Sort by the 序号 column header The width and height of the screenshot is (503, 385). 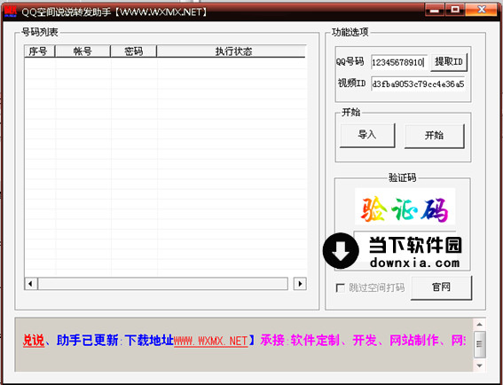39,51
